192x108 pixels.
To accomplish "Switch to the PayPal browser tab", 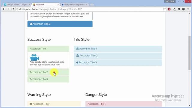I will (x=74, y=5).
